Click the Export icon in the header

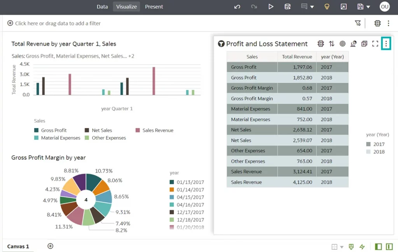(x=344, y=7)
